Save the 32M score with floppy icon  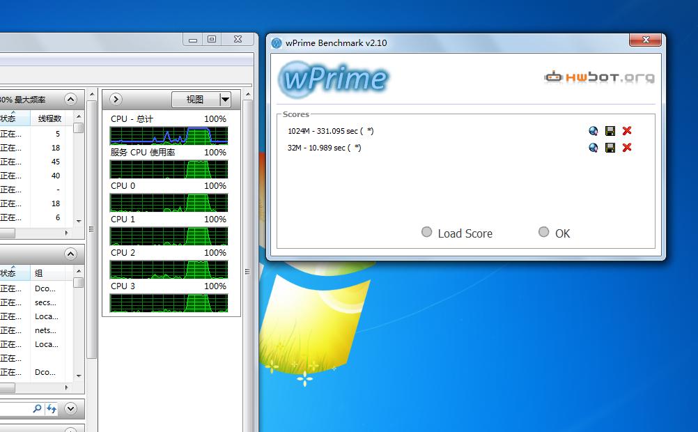point(610,148)
